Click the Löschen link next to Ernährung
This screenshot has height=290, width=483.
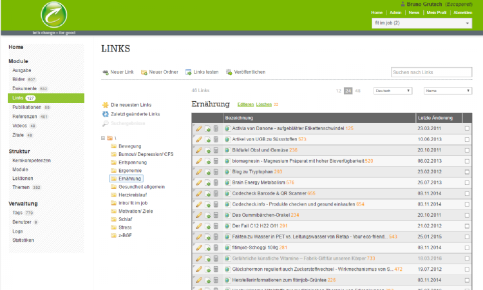pos(263,104)
